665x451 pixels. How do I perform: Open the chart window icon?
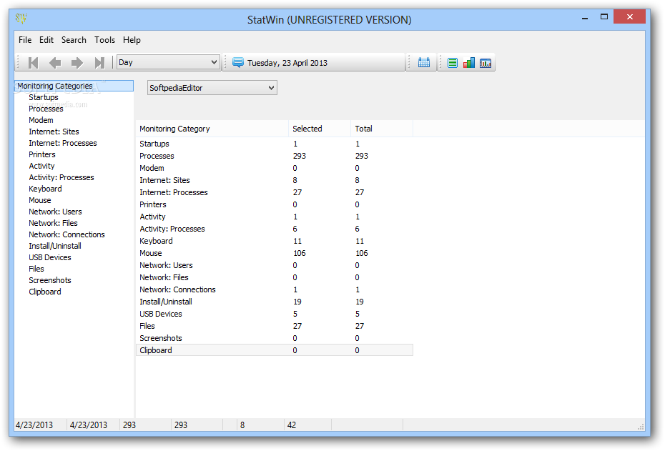486,63
